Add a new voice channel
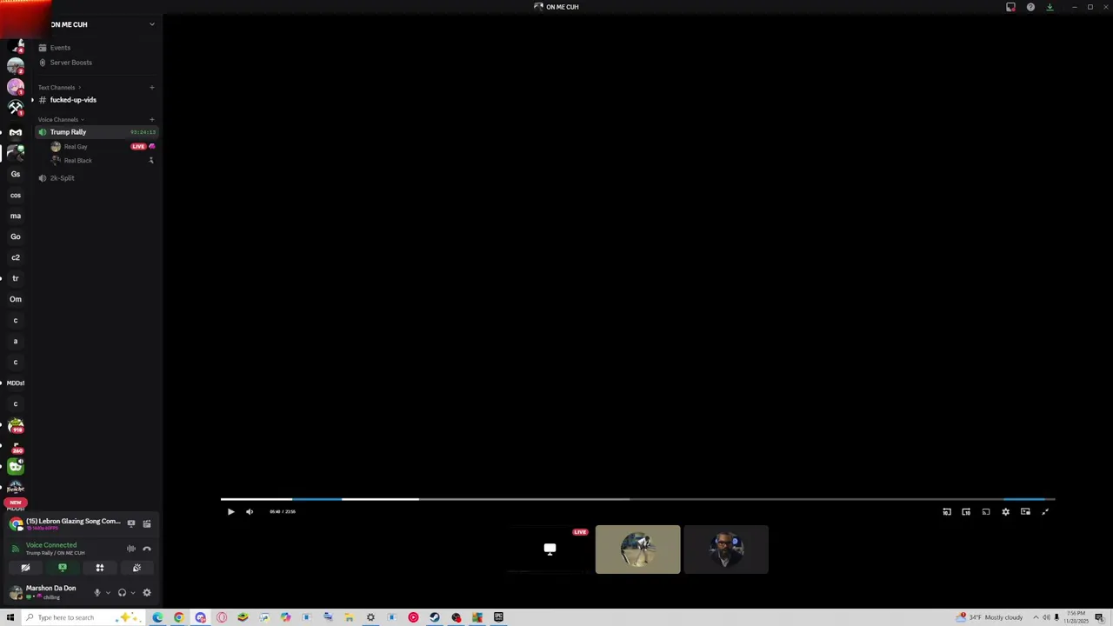This screenshot has height=626, width=1113. (151, 119)
